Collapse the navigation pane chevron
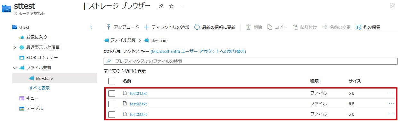 [91, 27]
